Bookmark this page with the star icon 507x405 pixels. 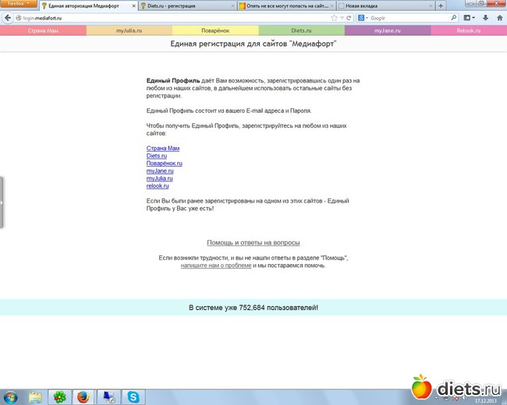[335, 17]
